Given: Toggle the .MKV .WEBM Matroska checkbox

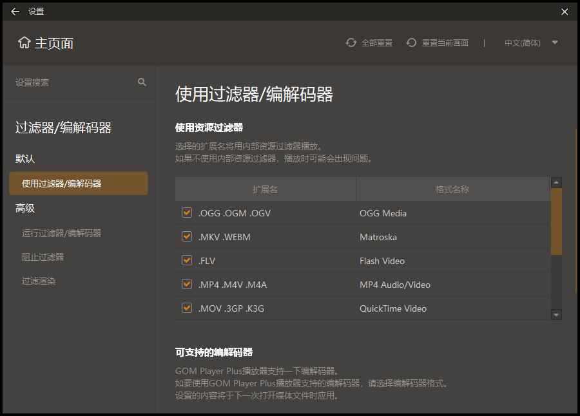Looking at the screenshot, I should [186, 236].
